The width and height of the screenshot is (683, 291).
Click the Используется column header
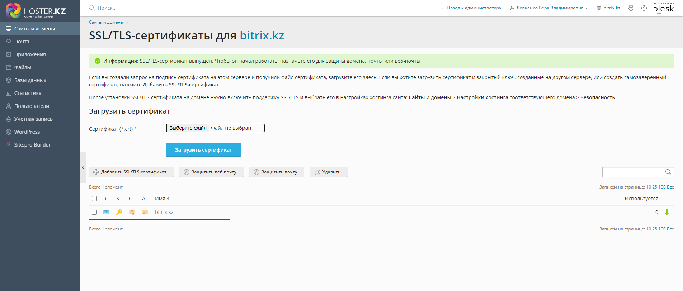pos(641,199)
